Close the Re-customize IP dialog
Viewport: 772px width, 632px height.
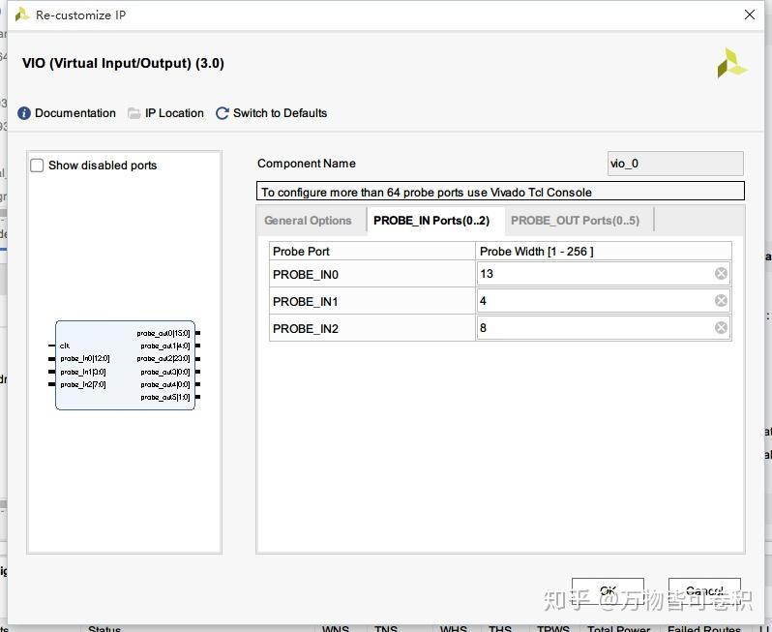(750, 15)
